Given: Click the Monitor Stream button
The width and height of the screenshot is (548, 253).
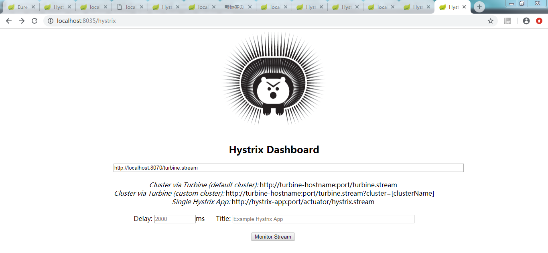Looking at the screenshot, I should (273, 237).
